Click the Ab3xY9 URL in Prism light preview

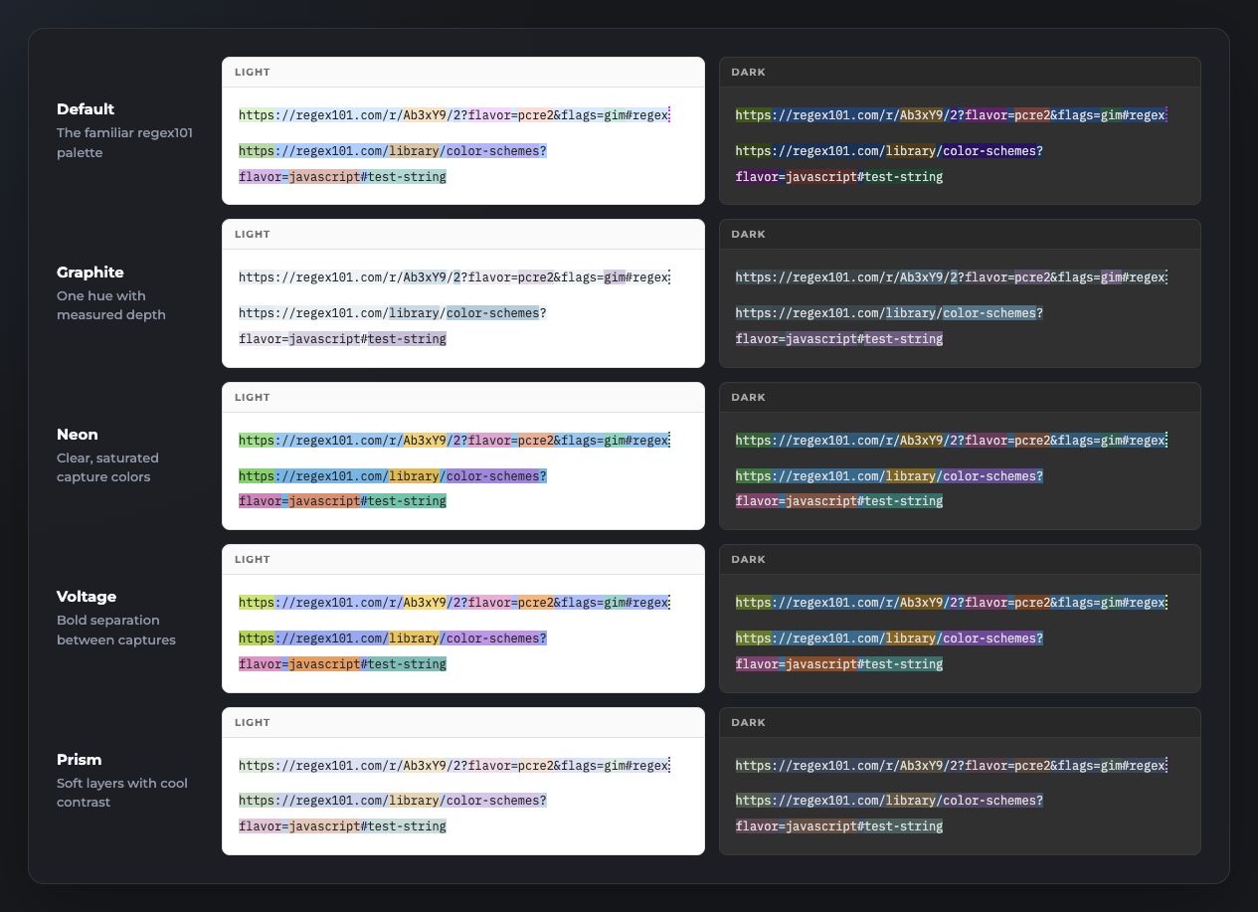[453, 766]
